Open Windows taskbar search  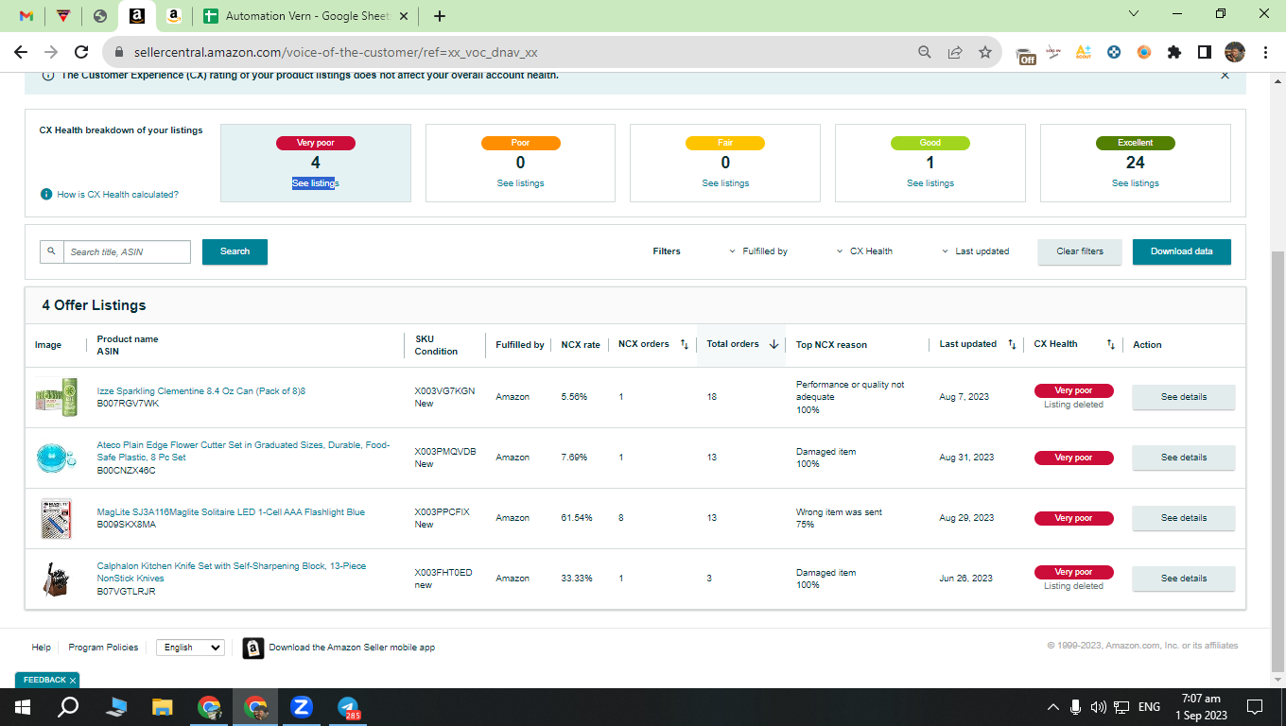(x=68, y=707)
